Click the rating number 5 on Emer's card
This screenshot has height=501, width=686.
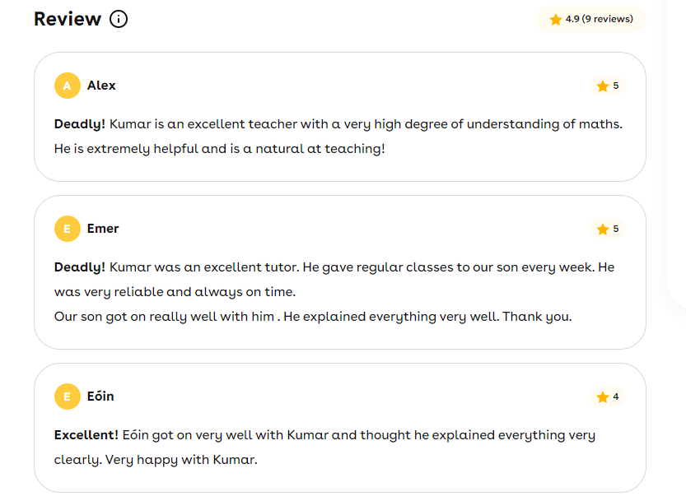616,229
